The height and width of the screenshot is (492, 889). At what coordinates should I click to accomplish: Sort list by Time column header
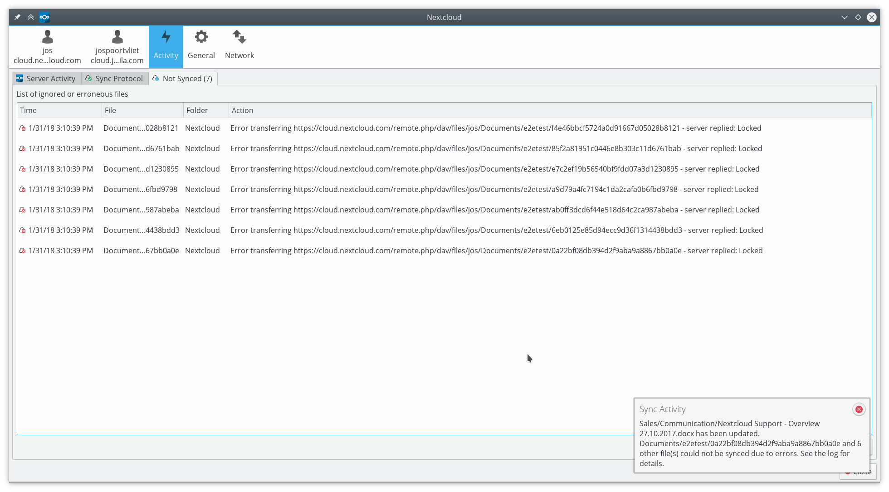point(59,110)
